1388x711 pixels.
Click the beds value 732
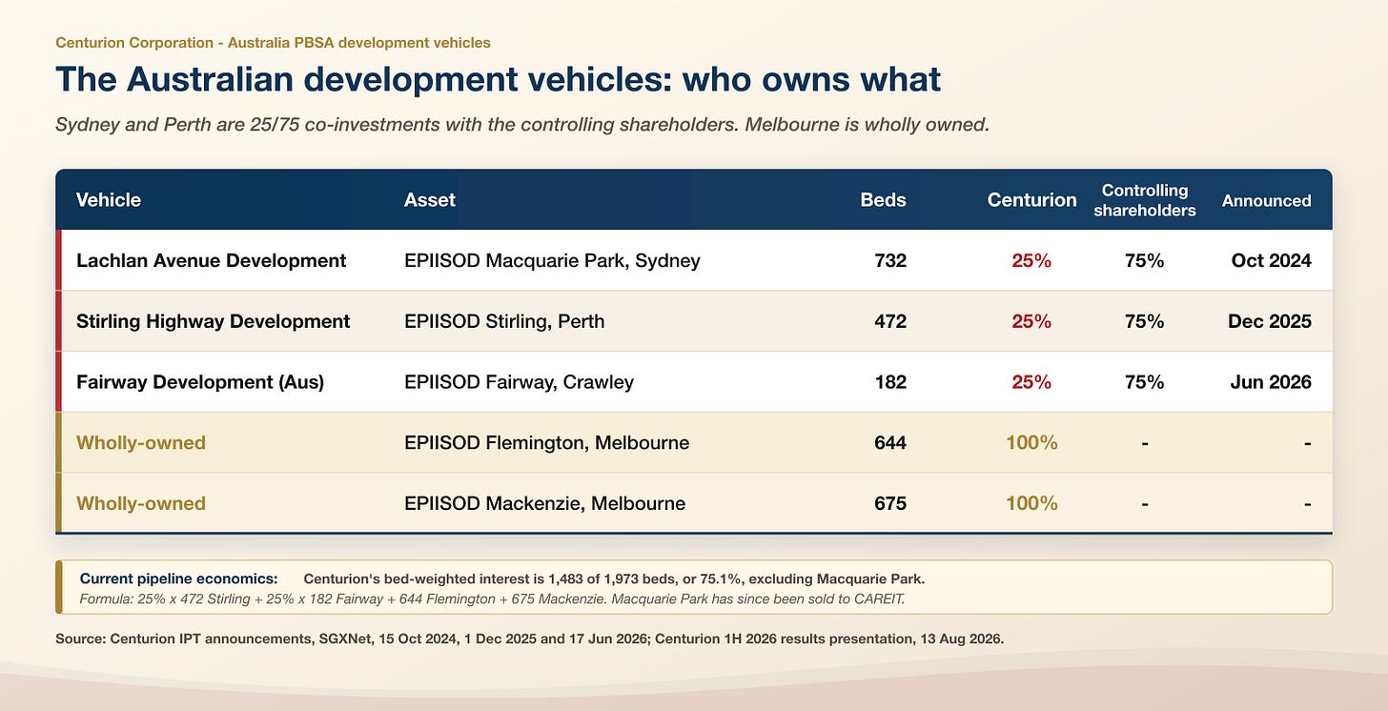pos(890,260)
